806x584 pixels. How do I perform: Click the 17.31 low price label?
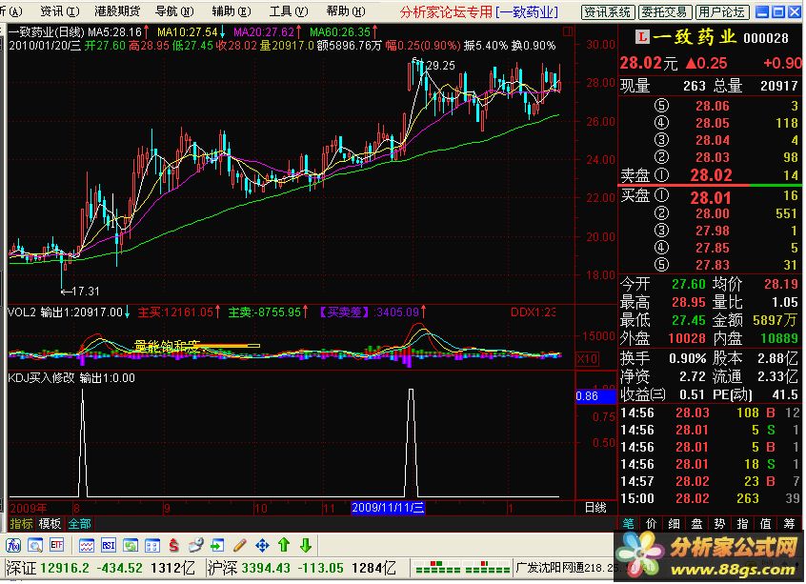pos(86,291)
